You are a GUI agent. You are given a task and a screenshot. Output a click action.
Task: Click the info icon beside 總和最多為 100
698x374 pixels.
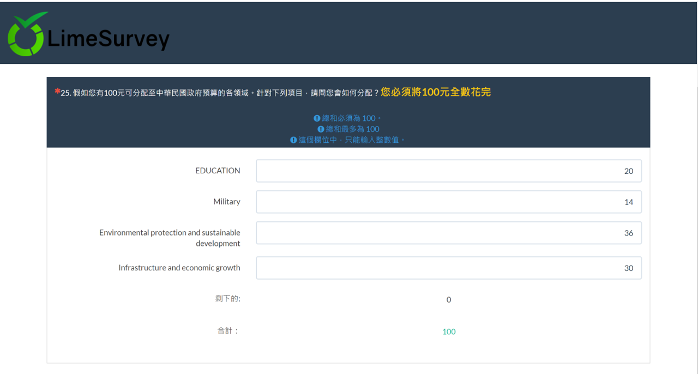point(321,129)
